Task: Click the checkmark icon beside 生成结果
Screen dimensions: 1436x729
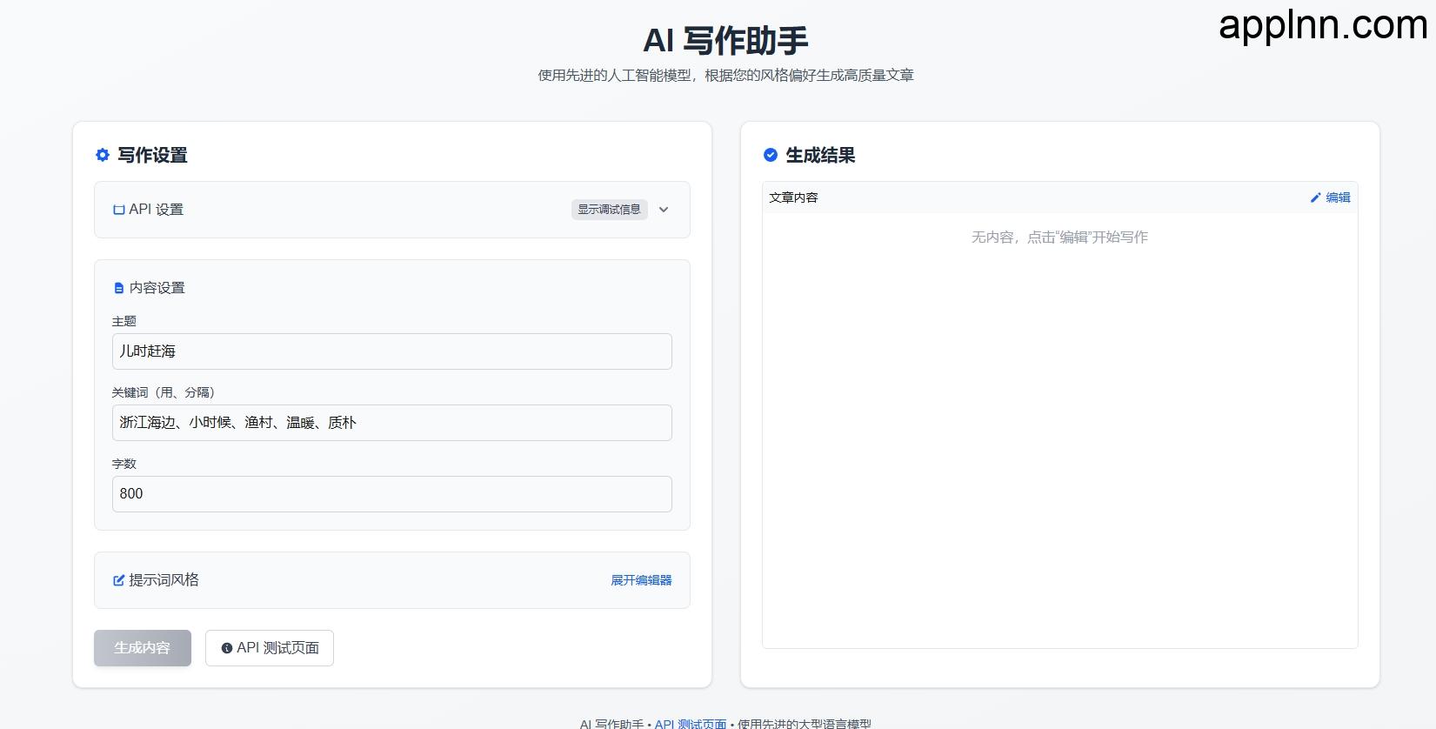Action: tap(771, 155)
